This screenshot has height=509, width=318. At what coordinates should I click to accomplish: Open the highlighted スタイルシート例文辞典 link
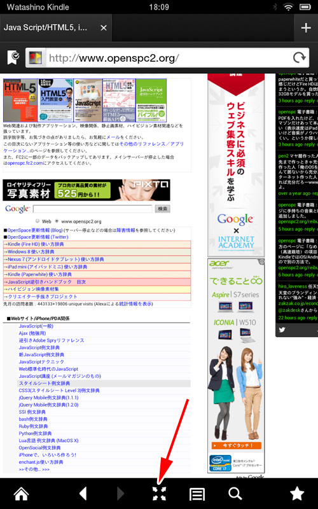tap(45, 383)
